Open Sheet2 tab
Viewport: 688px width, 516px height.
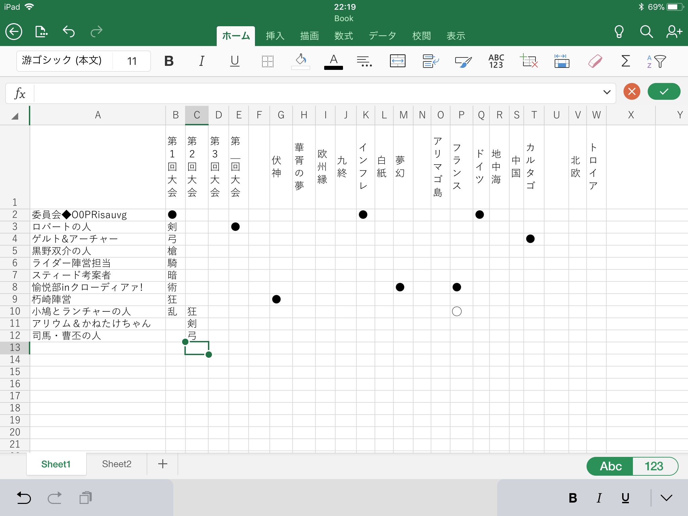pos(117,464)
